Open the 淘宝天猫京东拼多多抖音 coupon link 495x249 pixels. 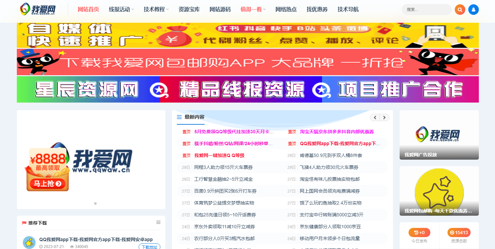tap(337, 131)
